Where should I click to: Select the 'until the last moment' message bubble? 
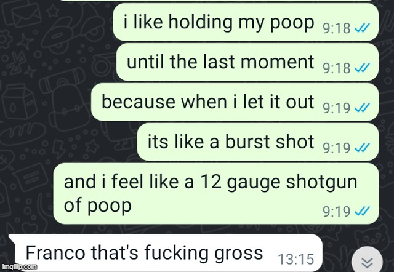point(247,62)
